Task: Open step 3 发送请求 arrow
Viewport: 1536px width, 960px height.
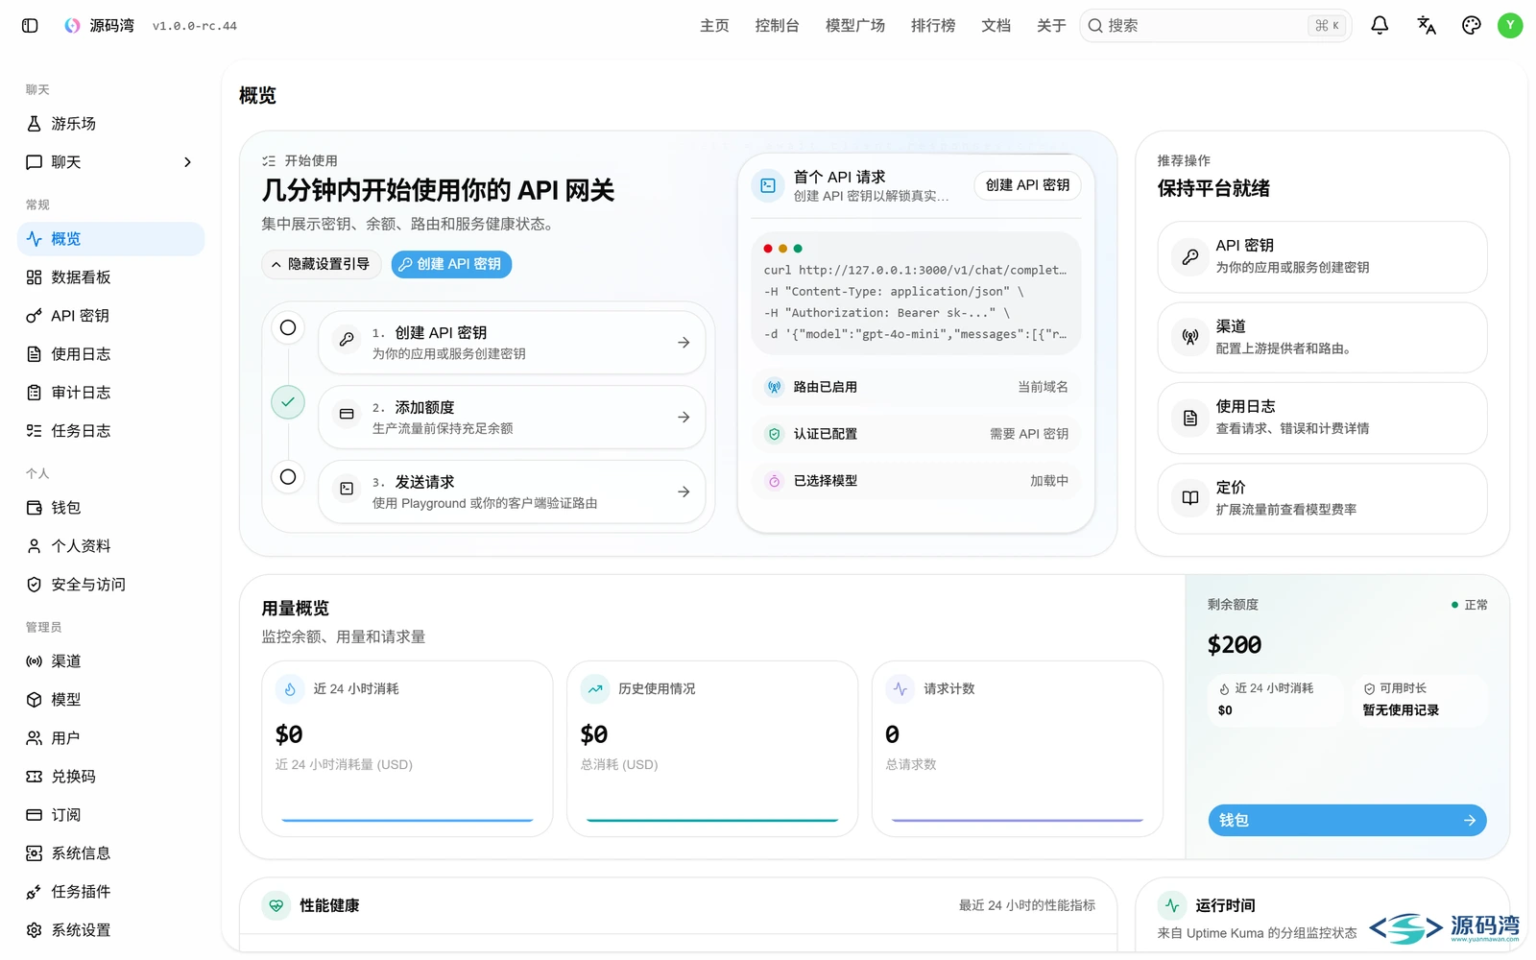Action: coord(684,492)
